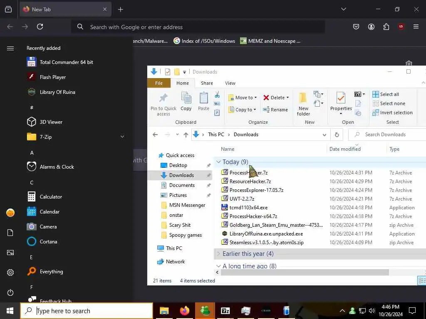Open the Move to dropdown
Viewport: 426px width, 319px height.
(x=243, y=98)
